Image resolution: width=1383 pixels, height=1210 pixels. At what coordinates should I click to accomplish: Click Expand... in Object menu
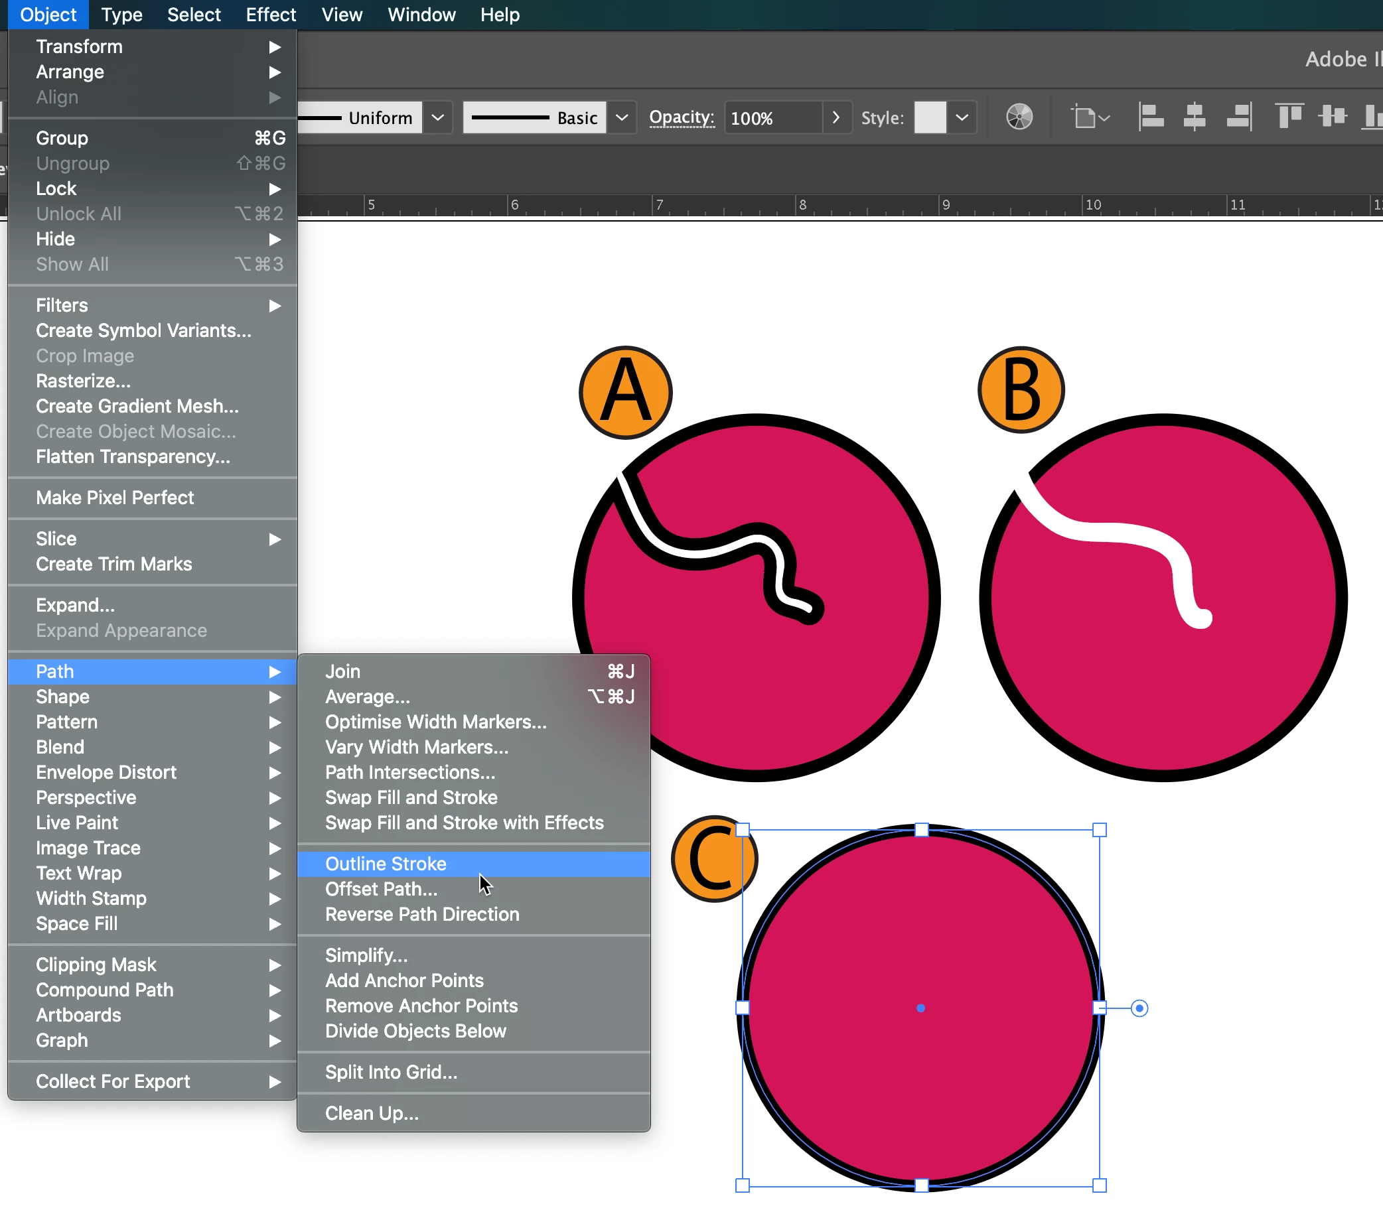[x=75, y=605]
